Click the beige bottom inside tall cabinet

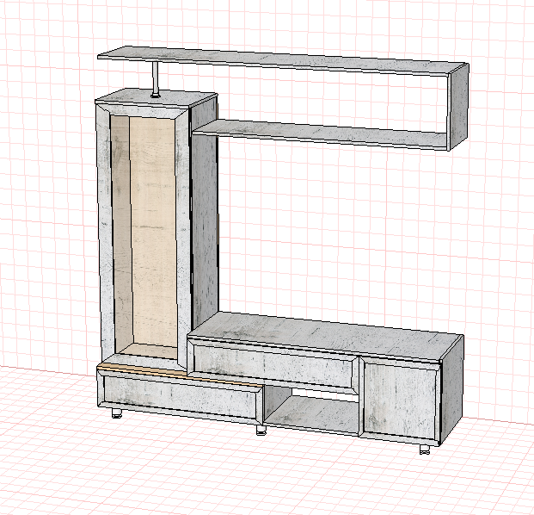pos(150,351)
